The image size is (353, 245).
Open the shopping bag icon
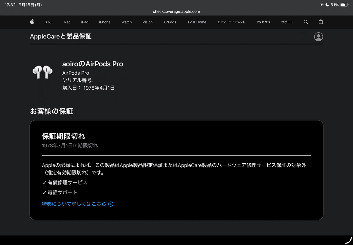[x=321, y=22]
